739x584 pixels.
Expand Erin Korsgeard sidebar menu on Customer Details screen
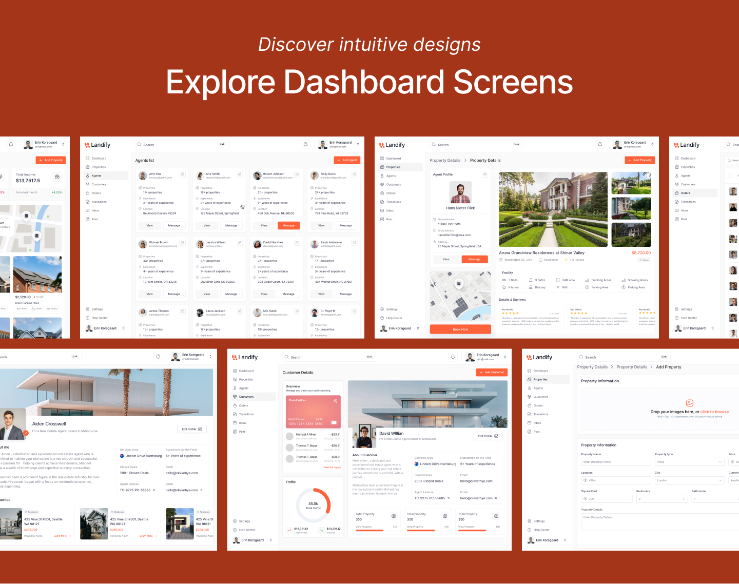[x=270, y=540]
